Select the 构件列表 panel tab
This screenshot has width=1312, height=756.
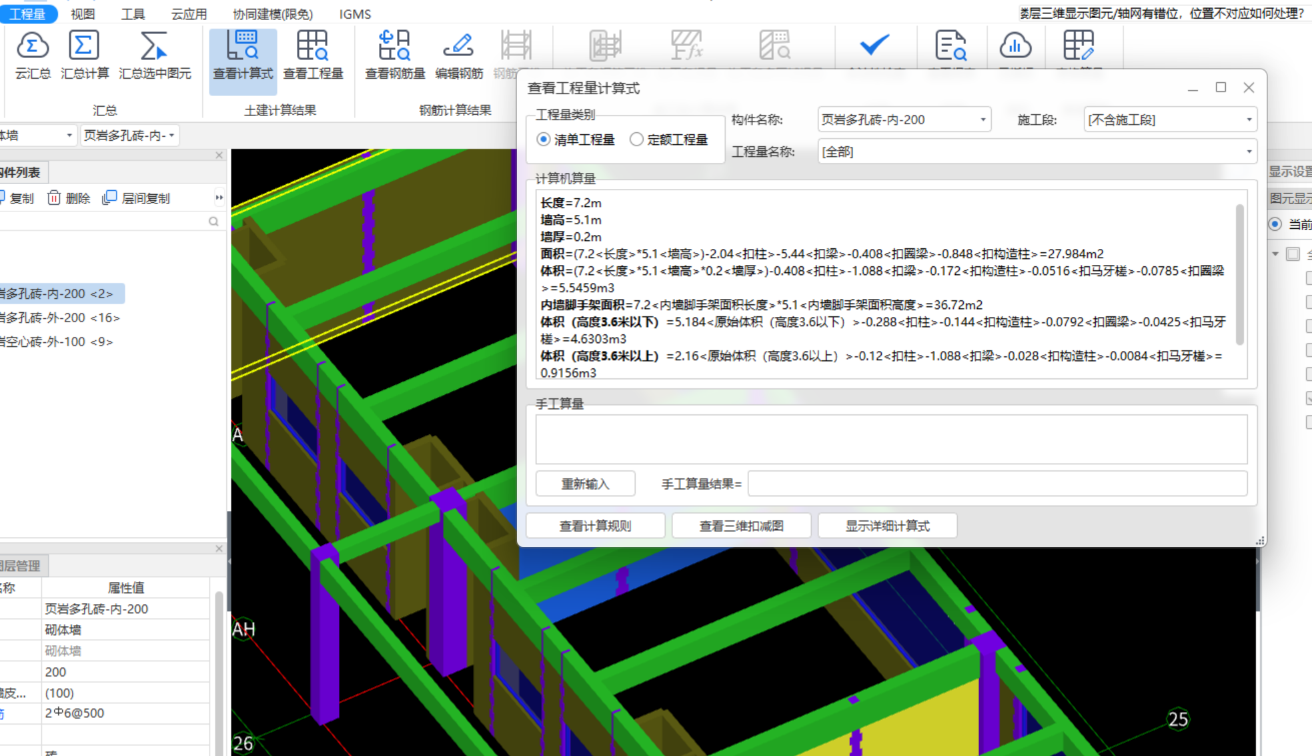(x=23, y=172)
